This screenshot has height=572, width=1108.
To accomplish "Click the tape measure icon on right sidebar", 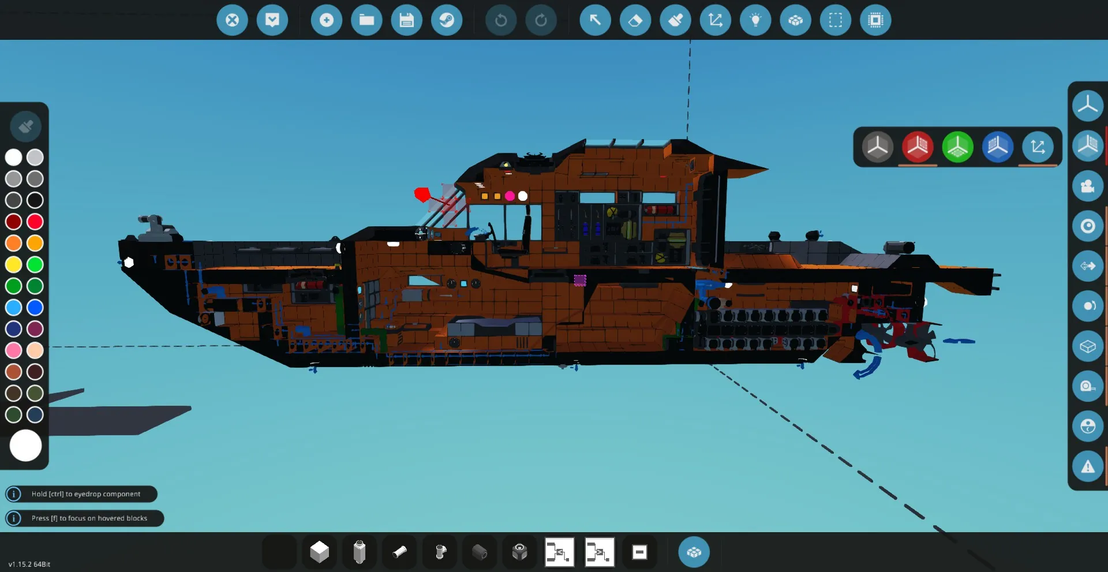I will pyautogui.click(x=1087, y=386).
